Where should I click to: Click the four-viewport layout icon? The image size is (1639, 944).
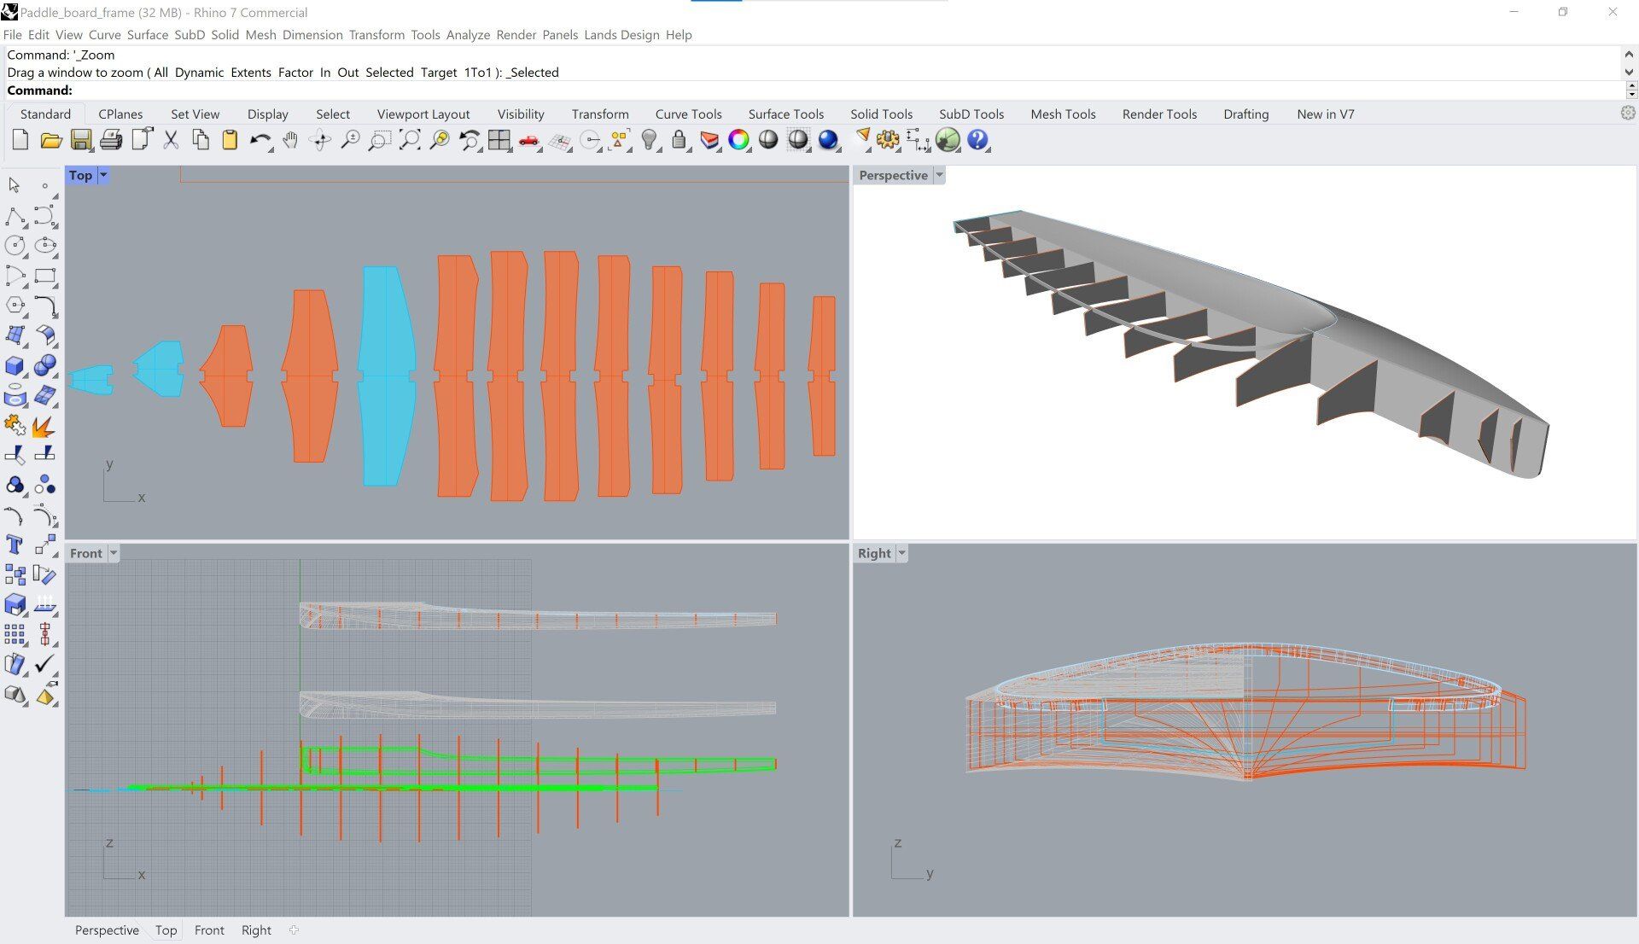(x=499, y=140)
